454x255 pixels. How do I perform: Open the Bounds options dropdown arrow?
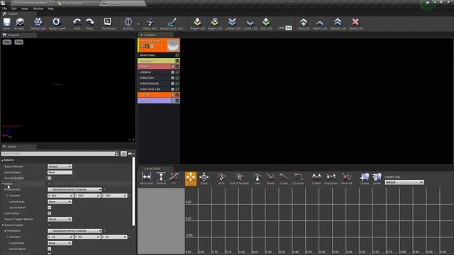[x=138, y=24]
